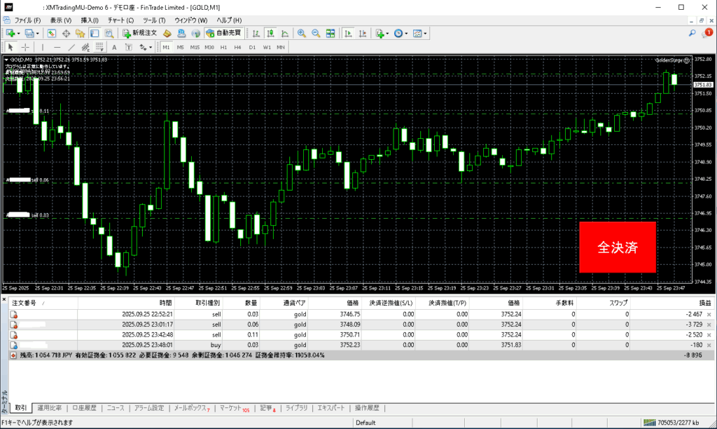
Task: Expand the indicators list dropdown
Action: tap(387, 33)
